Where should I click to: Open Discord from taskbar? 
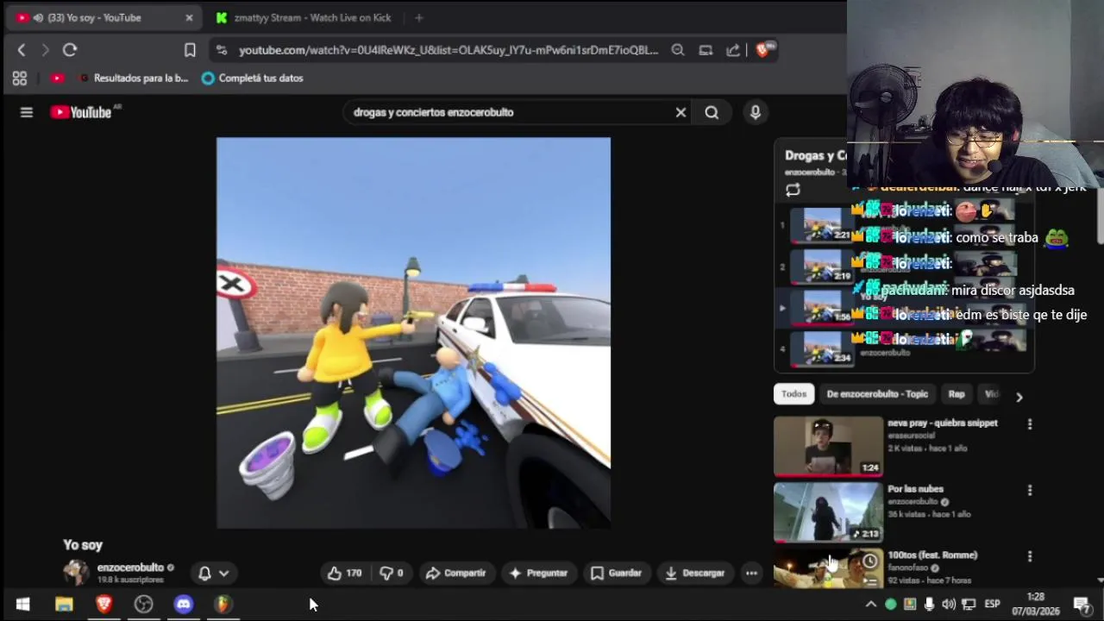point(183,605)
